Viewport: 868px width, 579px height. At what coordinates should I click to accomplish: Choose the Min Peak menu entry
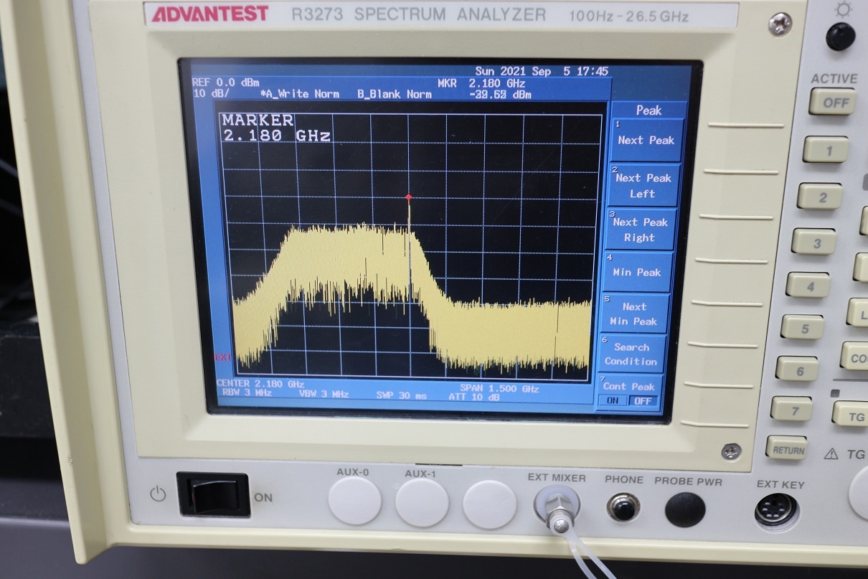click(638, 272)
